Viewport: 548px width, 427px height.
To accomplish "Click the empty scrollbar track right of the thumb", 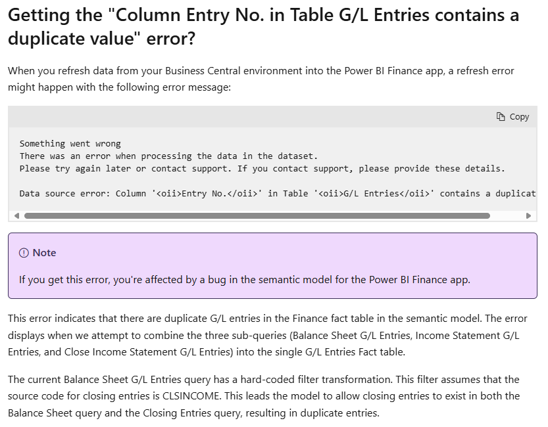I will (x=507, y=215).
